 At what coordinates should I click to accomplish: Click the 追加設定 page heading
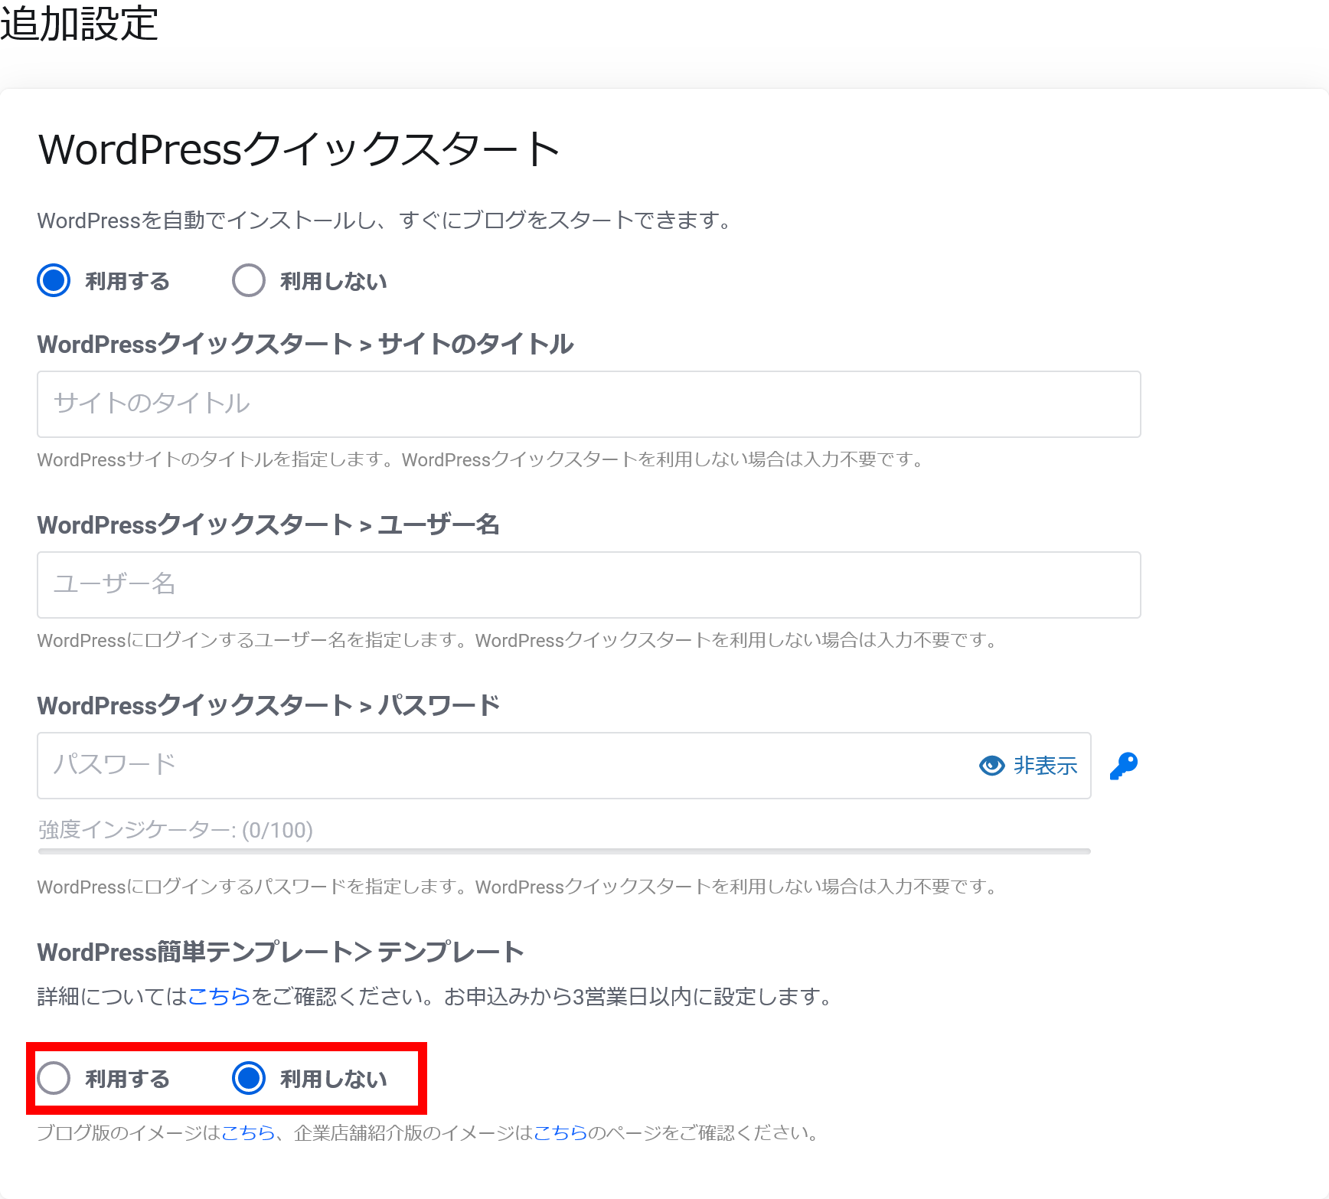(x=79, y=23)
